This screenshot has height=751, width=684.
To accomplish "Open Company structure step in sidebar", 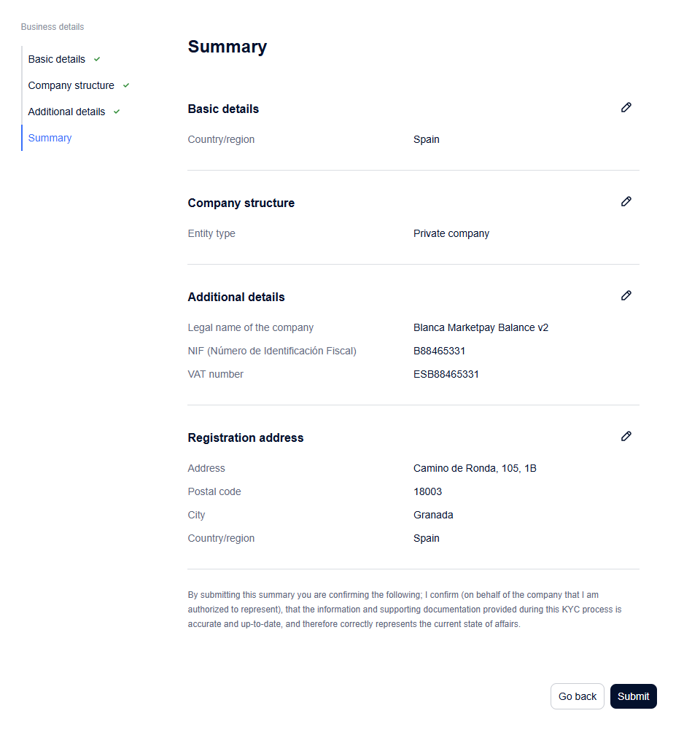I will pyautogui.click(x=71, y=86).
